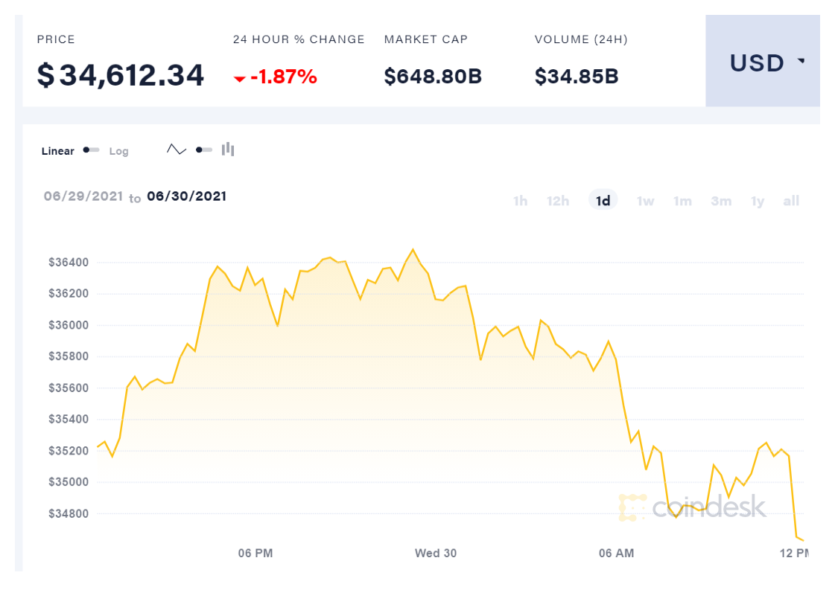
Task: Switch to the 1w range
Action: click(645, 201)
